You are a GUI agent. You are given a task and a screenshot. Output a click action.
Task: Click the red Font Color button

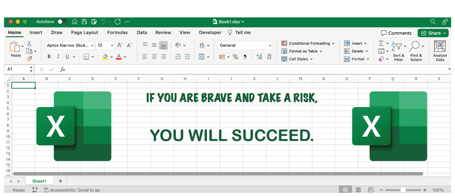point(119,57)
